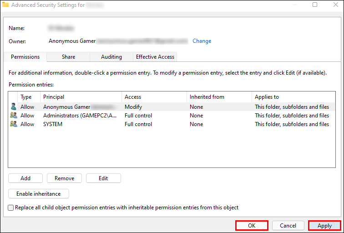
Task: Click the Change owner link
Action: [x=202, y=41]
